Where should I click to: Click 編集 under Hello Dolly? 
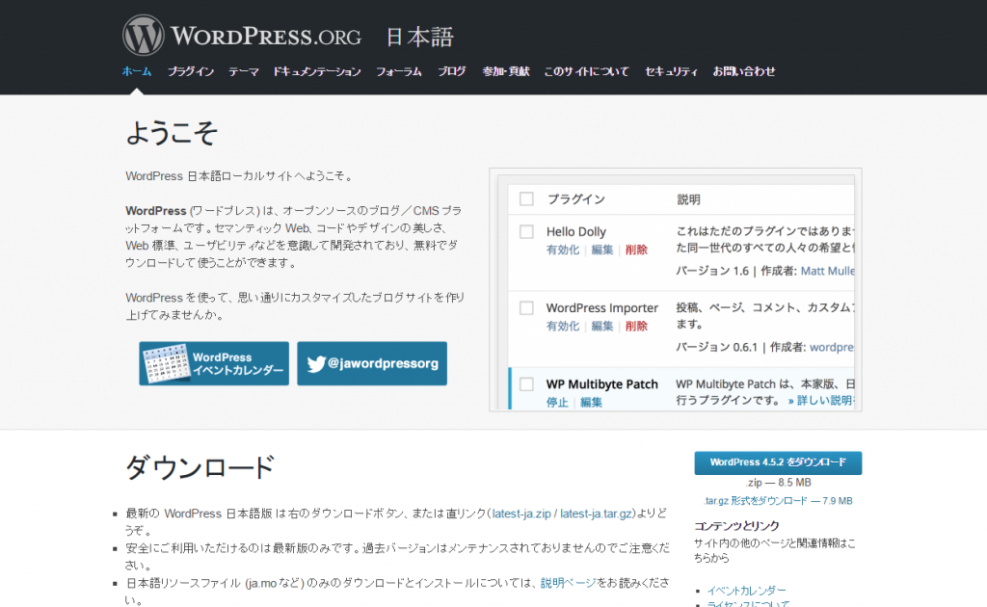(602, 250)
